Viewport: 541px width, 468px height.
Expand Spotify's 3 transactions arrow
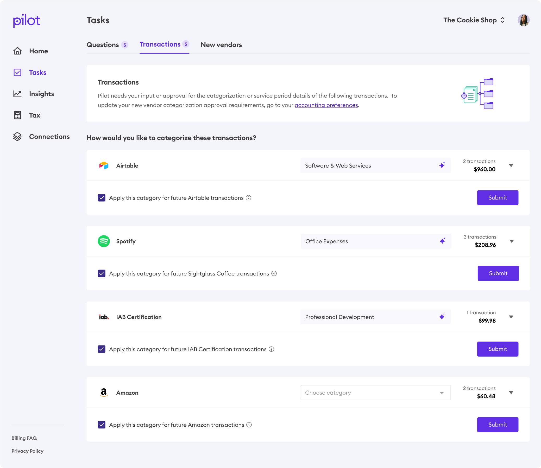(512, 241)
